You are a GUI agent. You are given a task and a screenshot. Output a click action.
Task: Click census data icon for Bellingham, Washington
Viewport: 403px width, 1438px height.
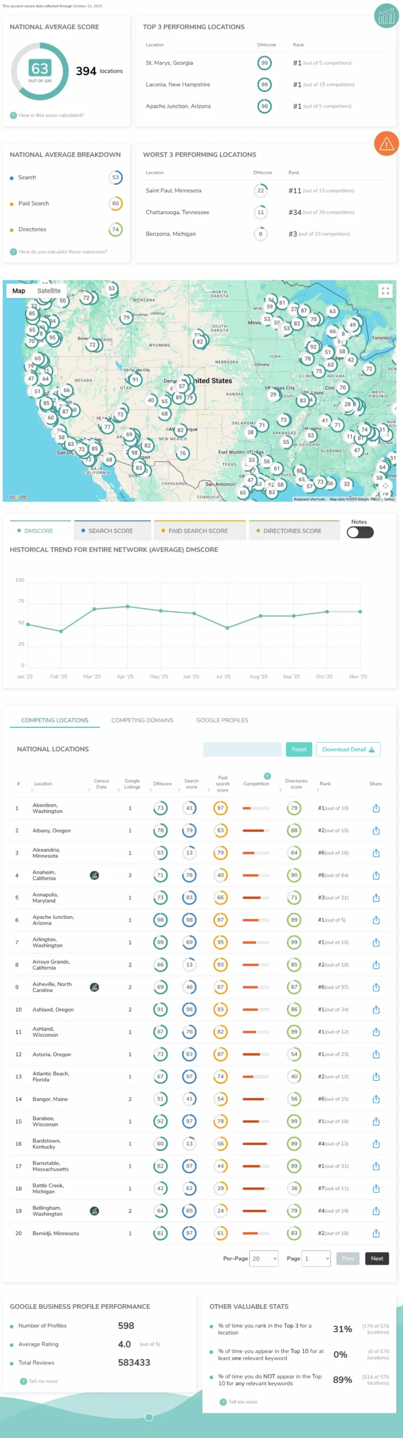coord(95,1211)
